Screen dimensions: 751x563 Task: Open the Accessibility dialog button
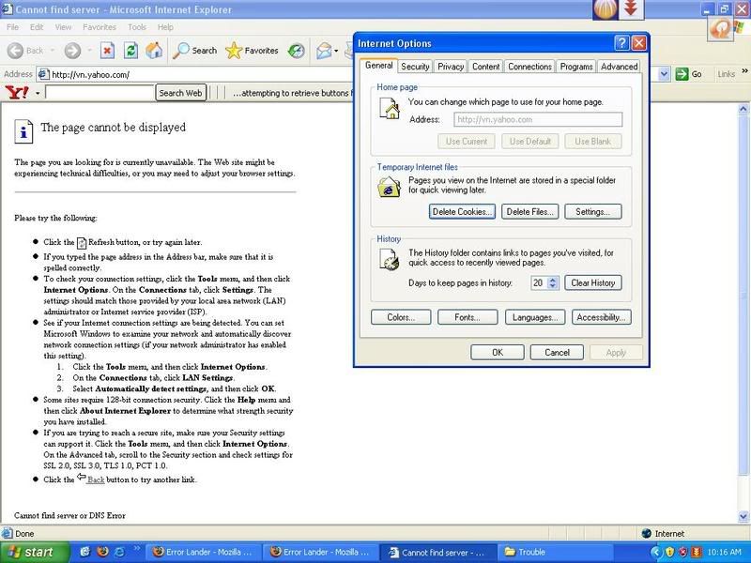pos(602,317)
